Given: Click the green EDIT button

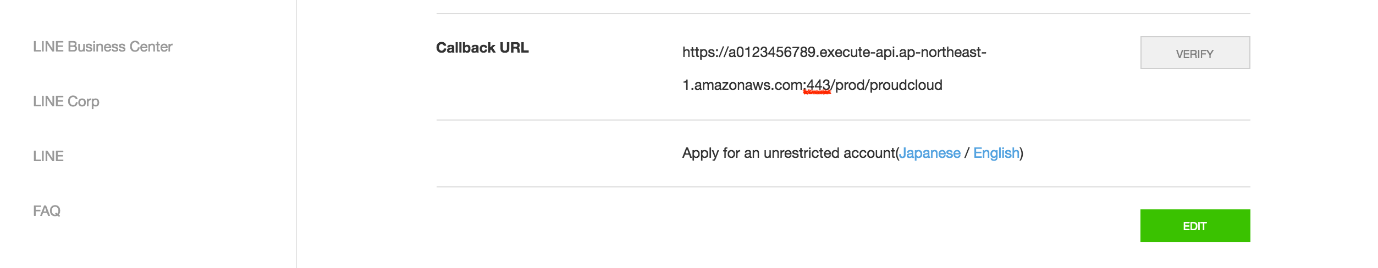Looking at the screenshot, I should 1194,226.
